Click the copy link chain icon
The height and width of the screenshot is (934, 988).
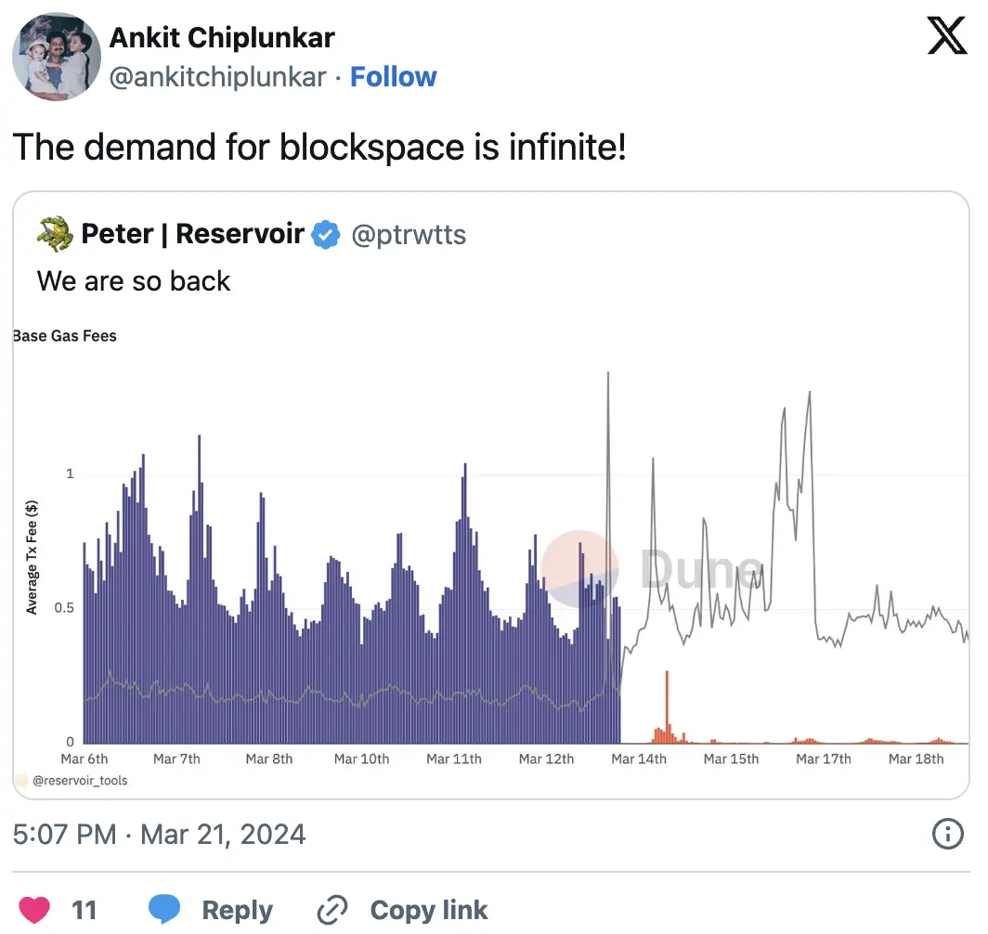point(331,910)
